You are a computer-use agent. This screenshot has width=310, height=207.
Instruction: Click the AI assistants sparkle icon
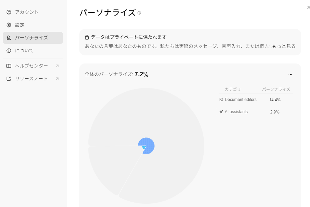221,112
